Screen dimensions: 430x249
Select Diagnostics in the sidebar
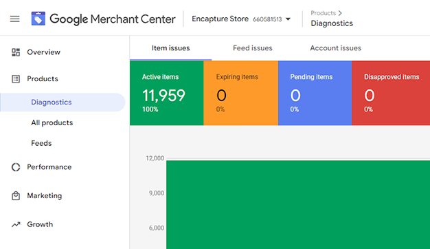point(63,102)
